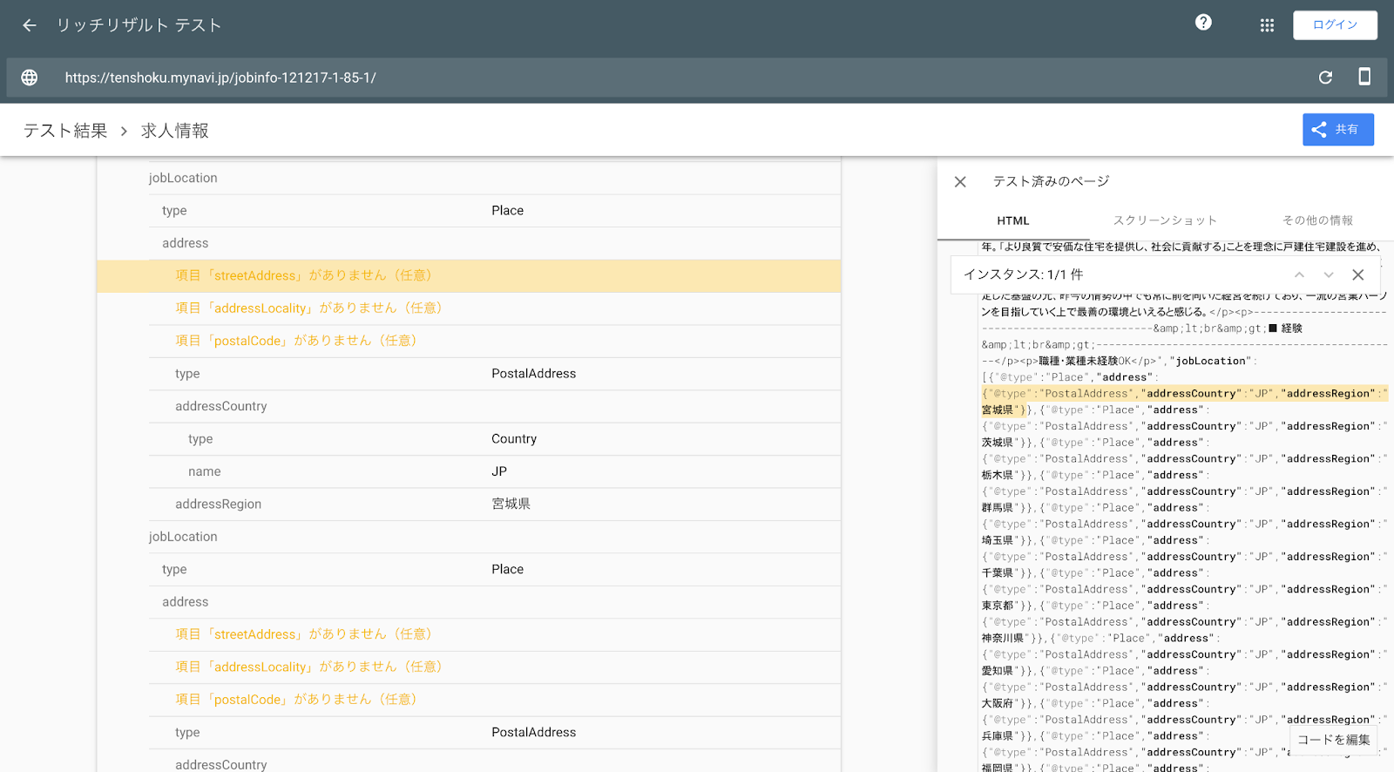Click インスタンス: 1/1 件 label
The width and height of the screenshot is (1394, 772).
coord(1024,274)
